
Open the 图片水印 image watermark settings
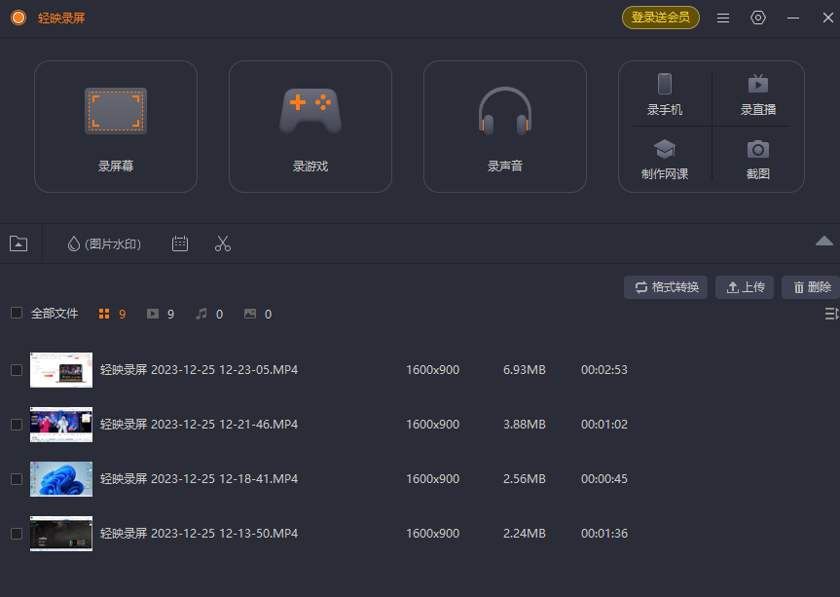(x=103, y=244)
